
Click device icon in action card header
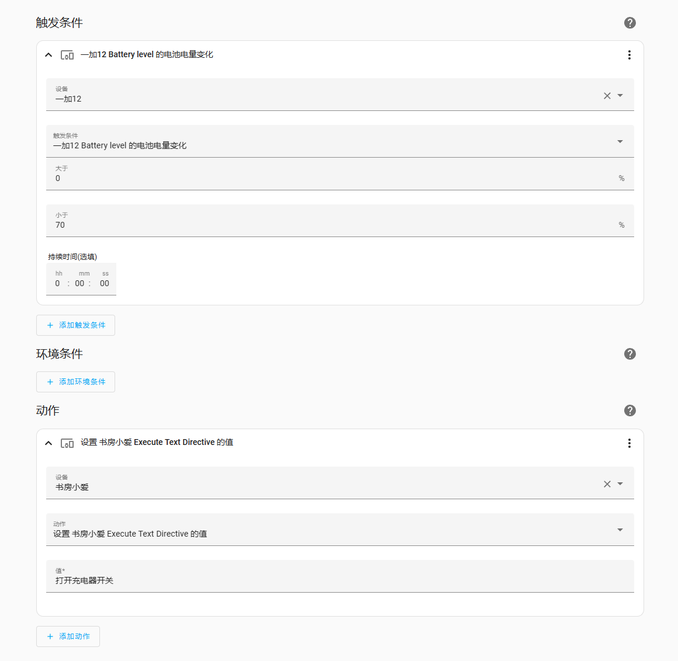pos(67,443)
